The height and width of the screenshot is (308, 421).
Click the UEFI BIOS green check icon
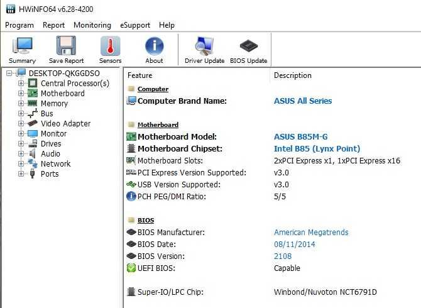(x=131, y=268)
